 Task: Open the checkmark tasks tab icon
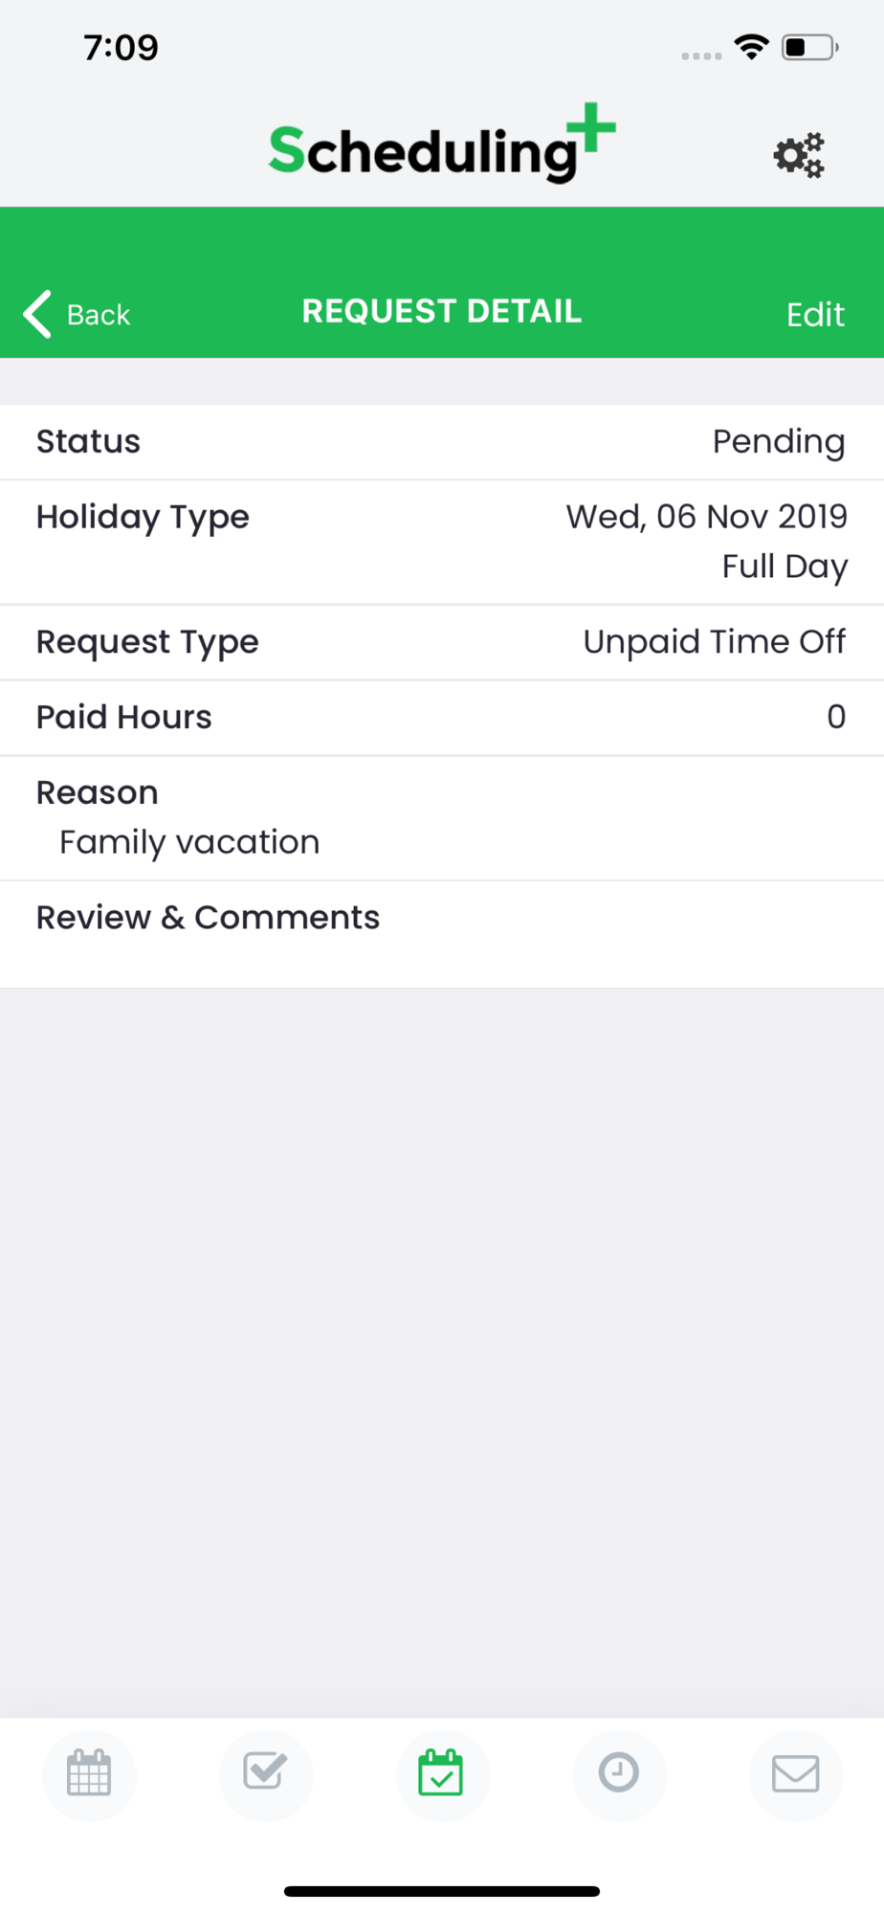click(x=265, y=1771)
